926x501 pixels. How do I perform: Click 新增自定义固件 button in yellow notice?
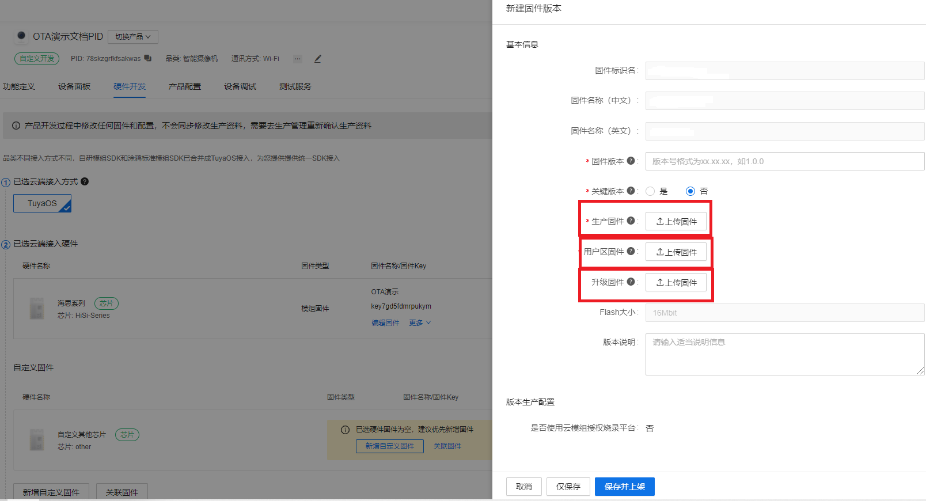click(x=390, y=446)
